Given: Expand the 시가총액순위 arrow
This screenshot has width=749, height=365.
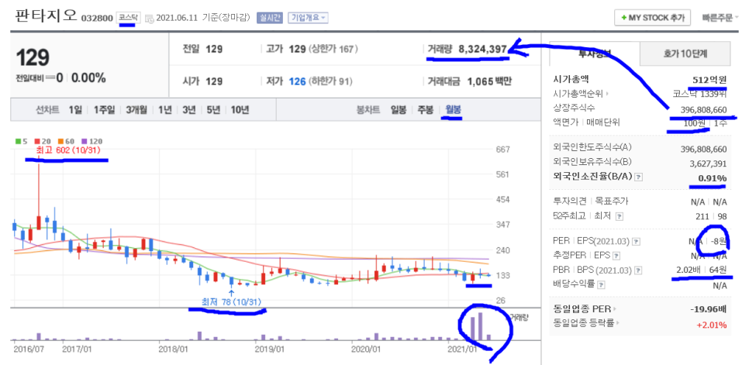Looking at the screenshot, I should click(609, 95).
